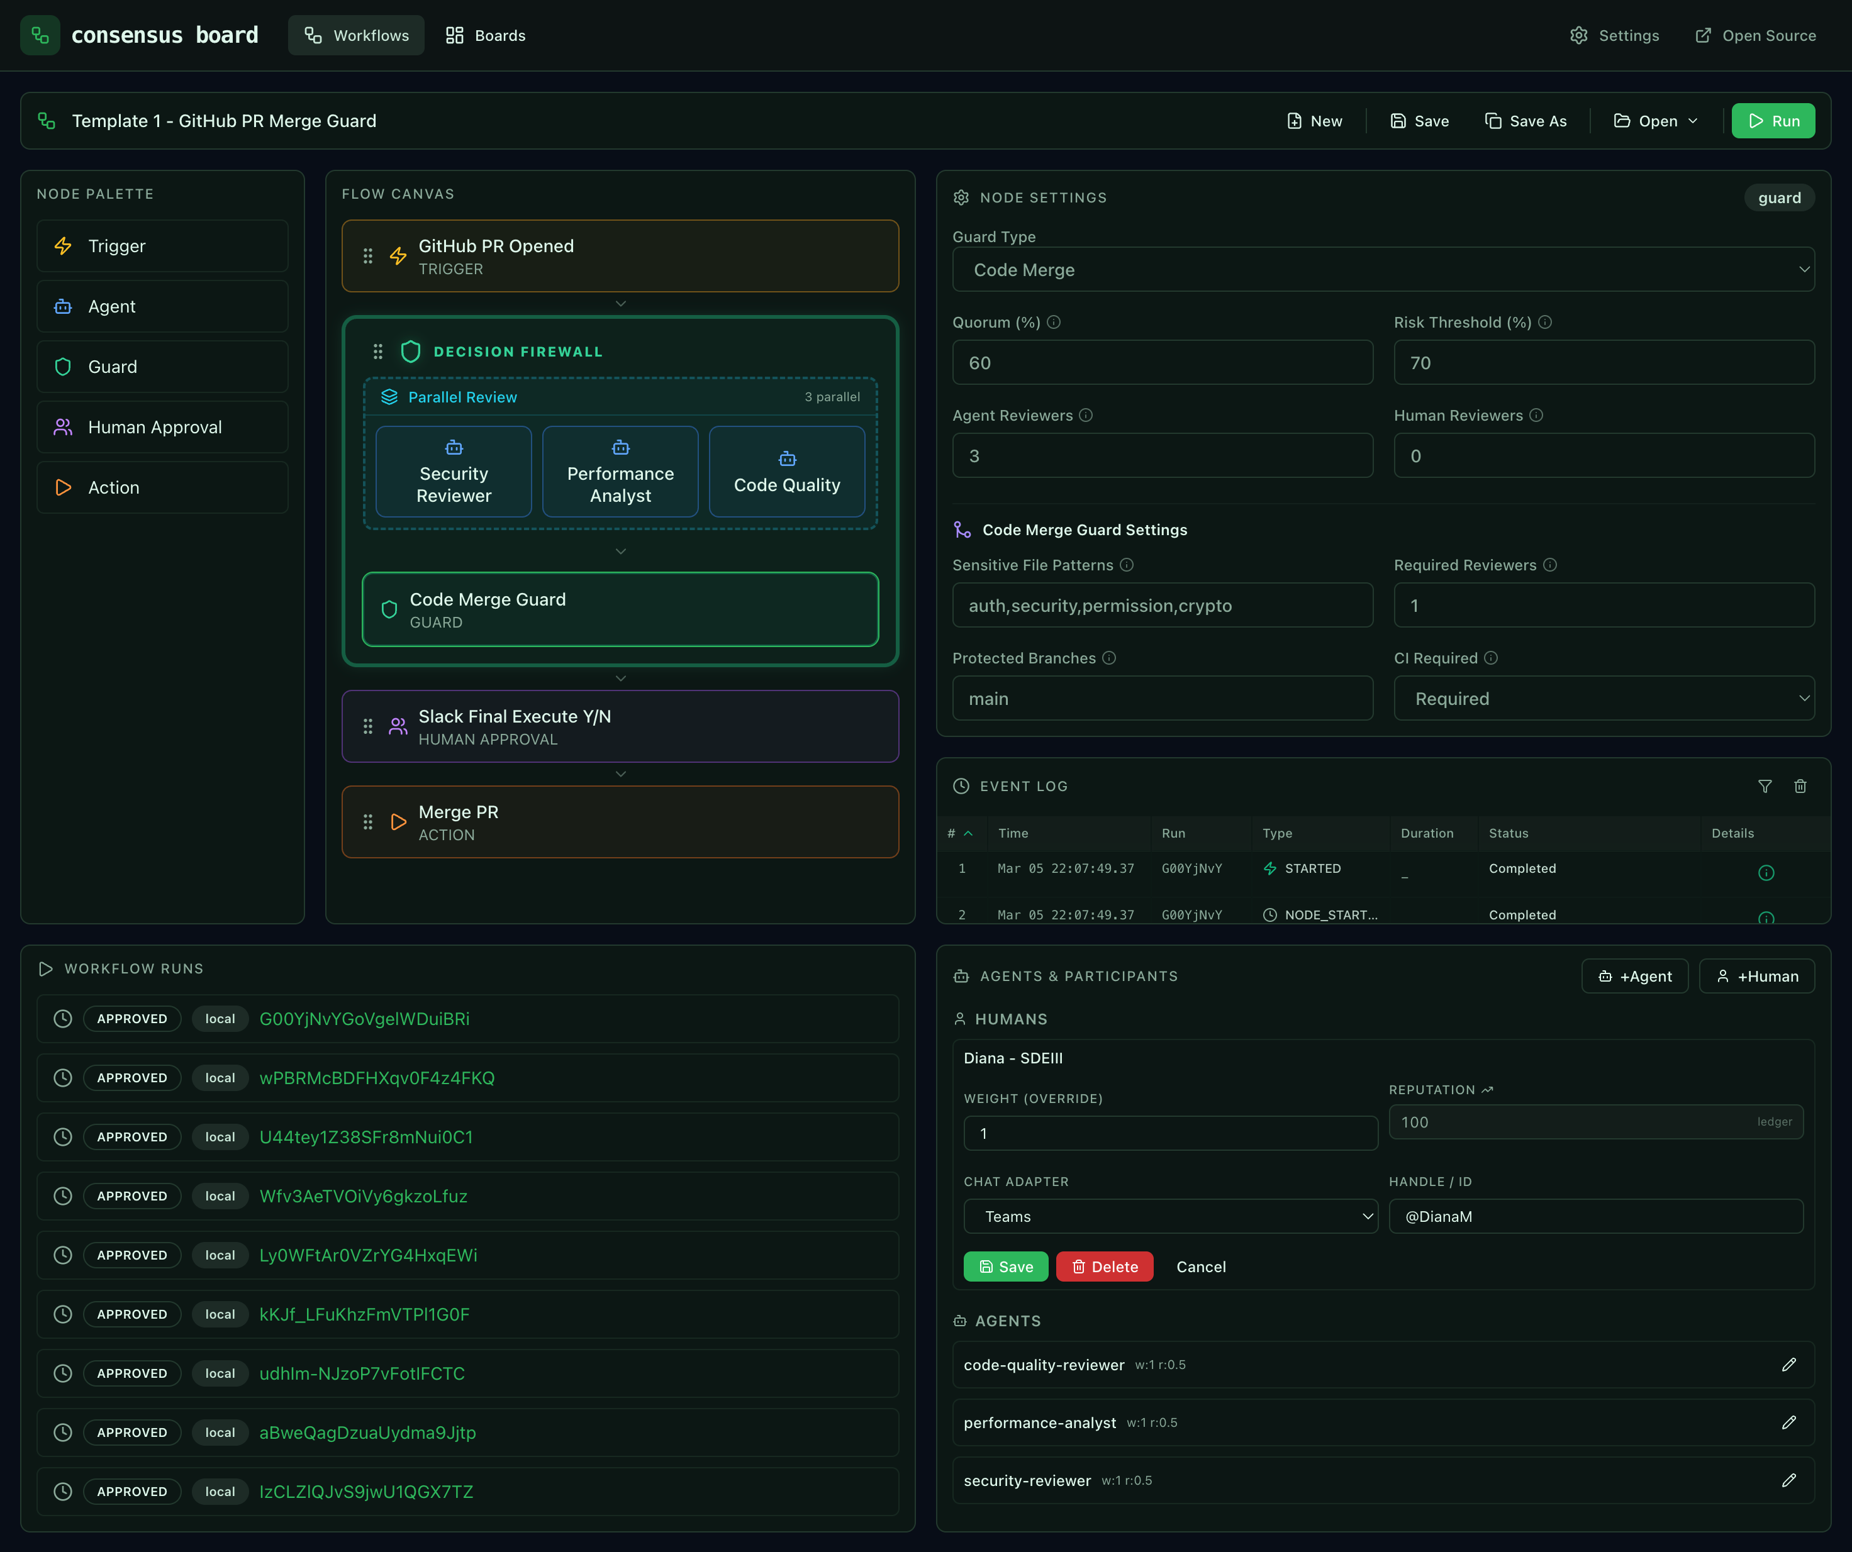Clear the Event Log with the trash icon
This screenshot has height=1552, width=1852.
(x=1801, y=785)
